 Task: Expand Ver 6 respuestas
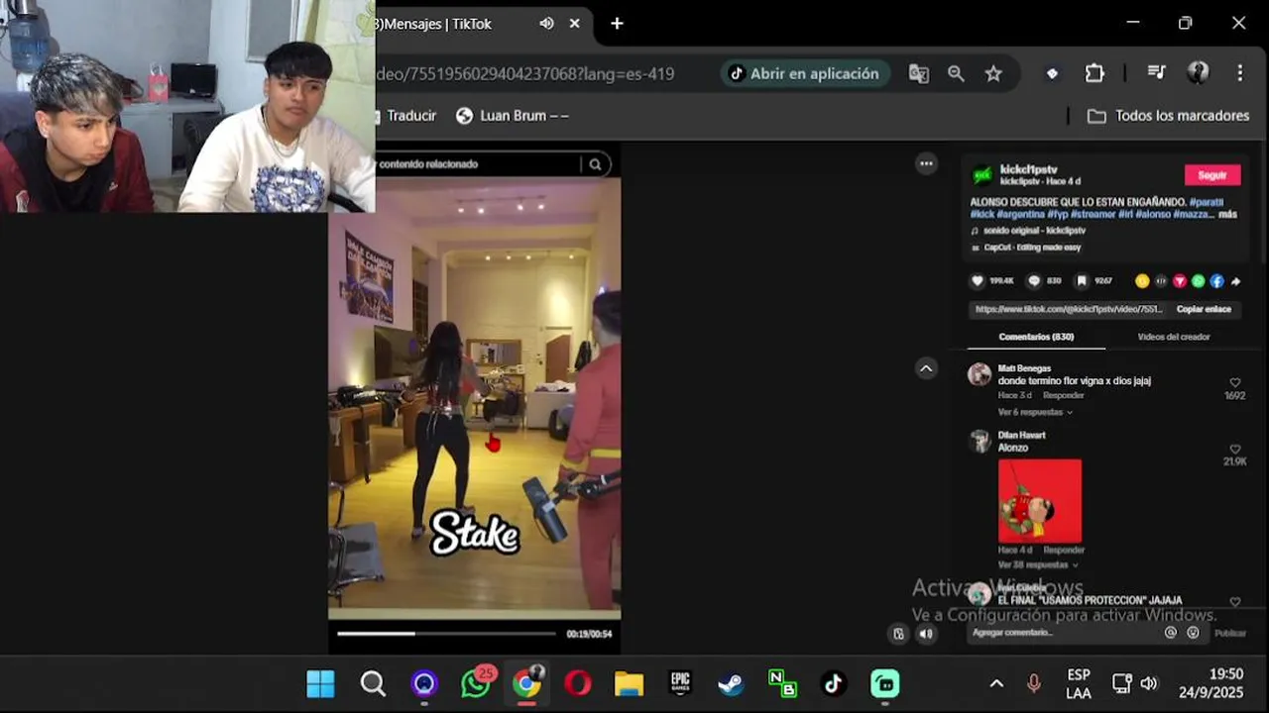coord(1035,412)
